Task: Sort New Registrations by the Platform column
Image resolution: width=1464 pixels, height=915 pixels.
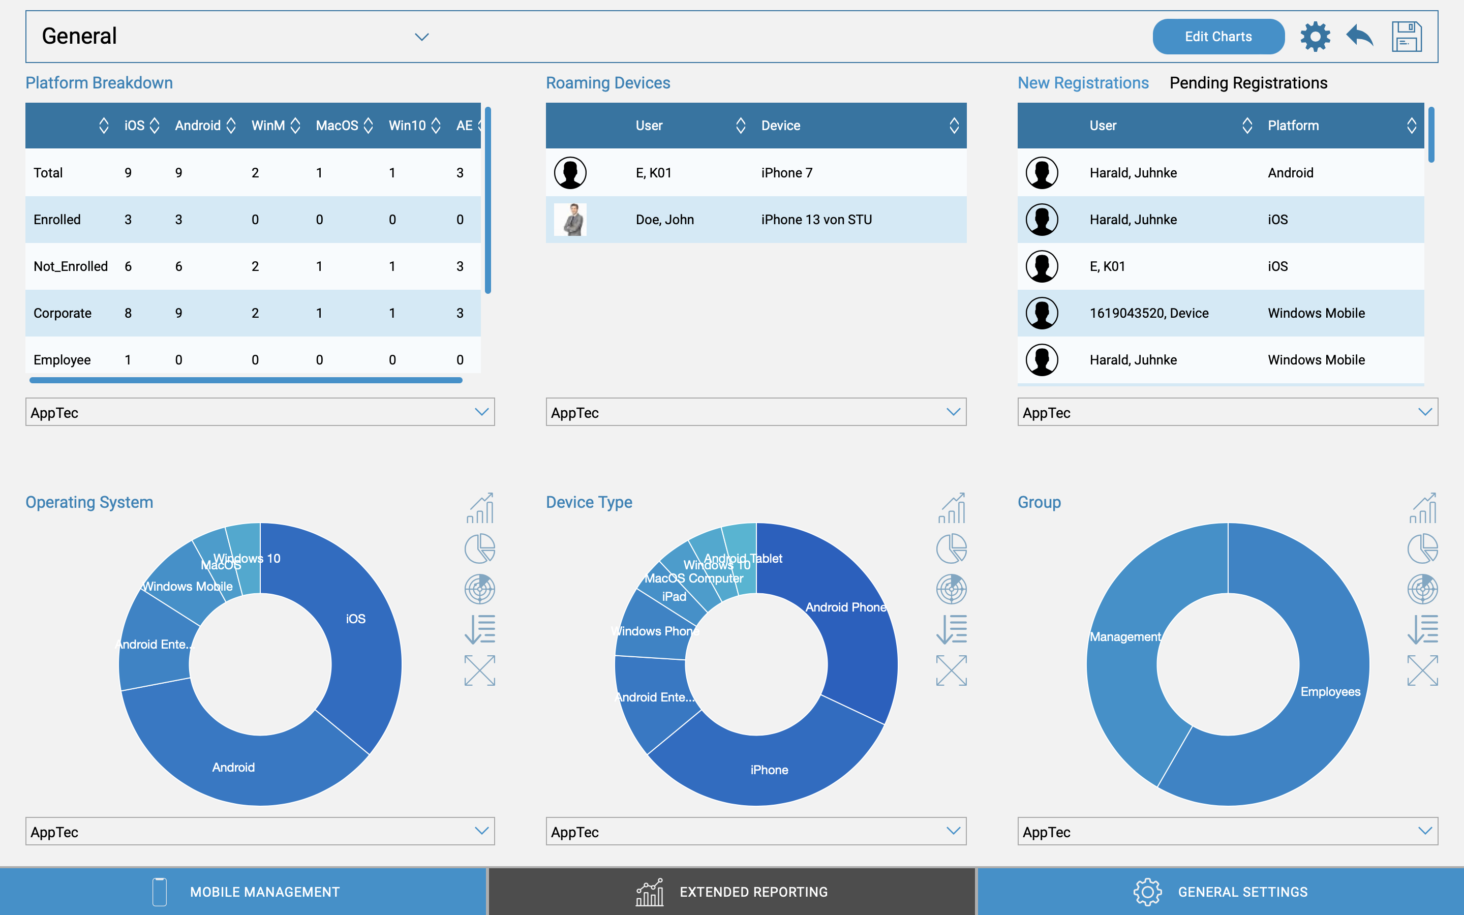Action: [x=1412, y=125]
